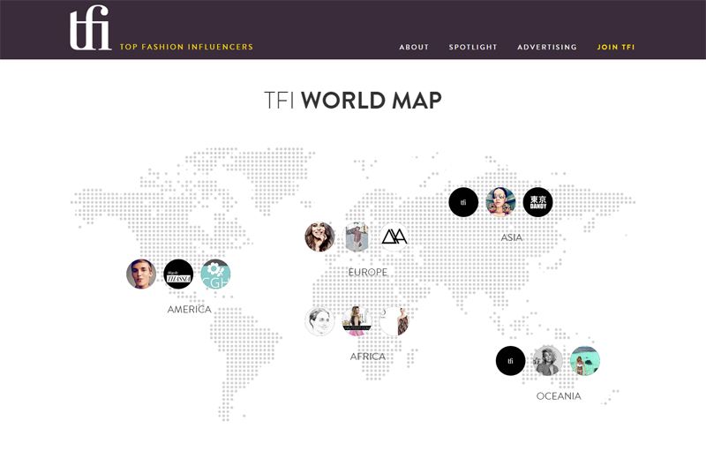
Task: Select the AMERICA region label
Action: 189,309
